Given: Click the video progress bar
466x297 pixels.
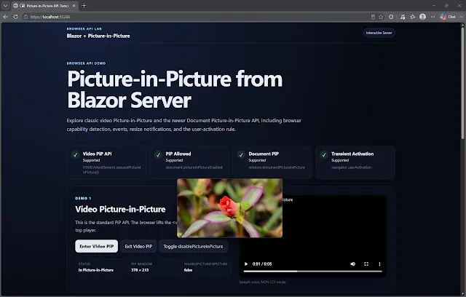Looking at the screenshot, I should click(x=312, y=272).
